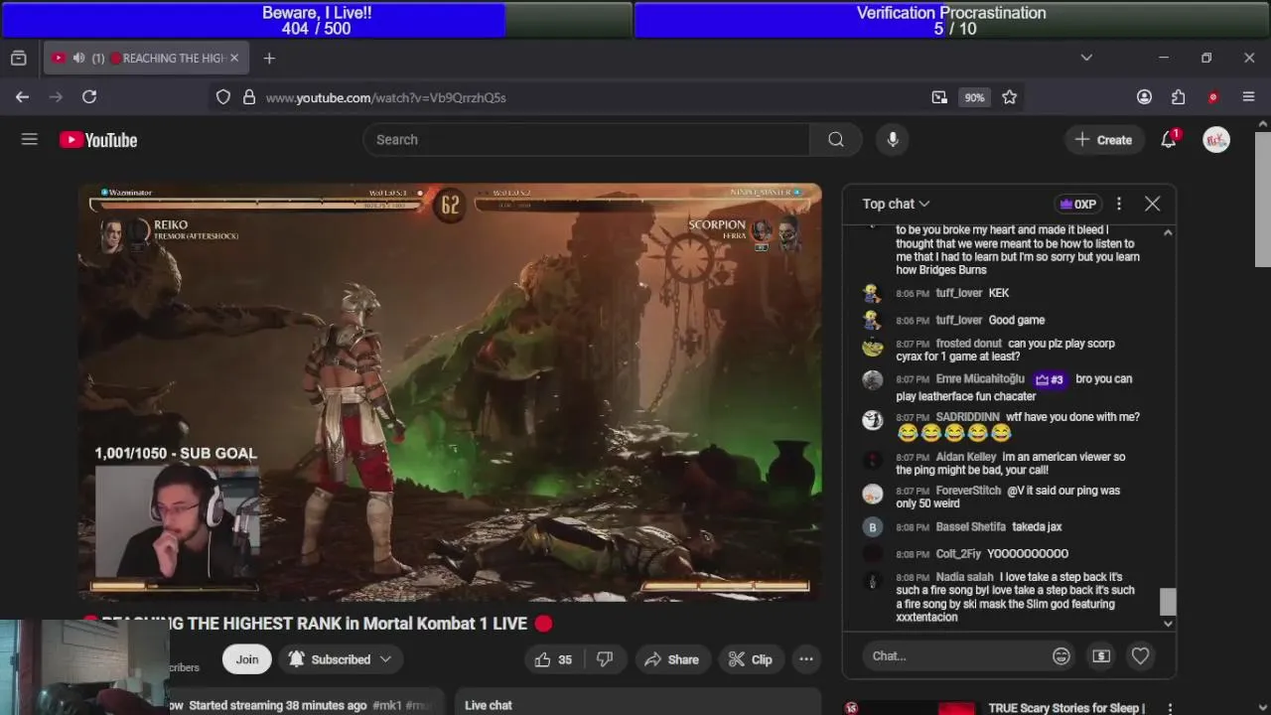Open the #mk1 hashtag link
Image resolution: width=1271 pixels, height=715 pixels.
tap(387, 705)
